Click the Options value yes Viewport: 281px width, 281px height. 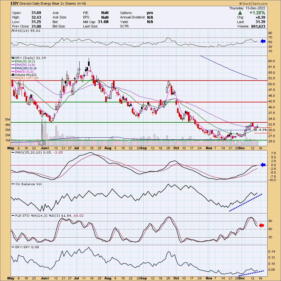150,13
